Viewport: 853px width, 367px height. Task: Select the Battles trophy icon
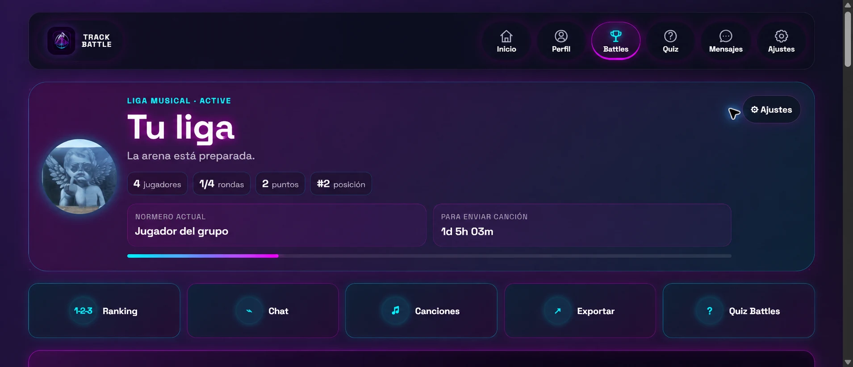(x=616, y=36)
